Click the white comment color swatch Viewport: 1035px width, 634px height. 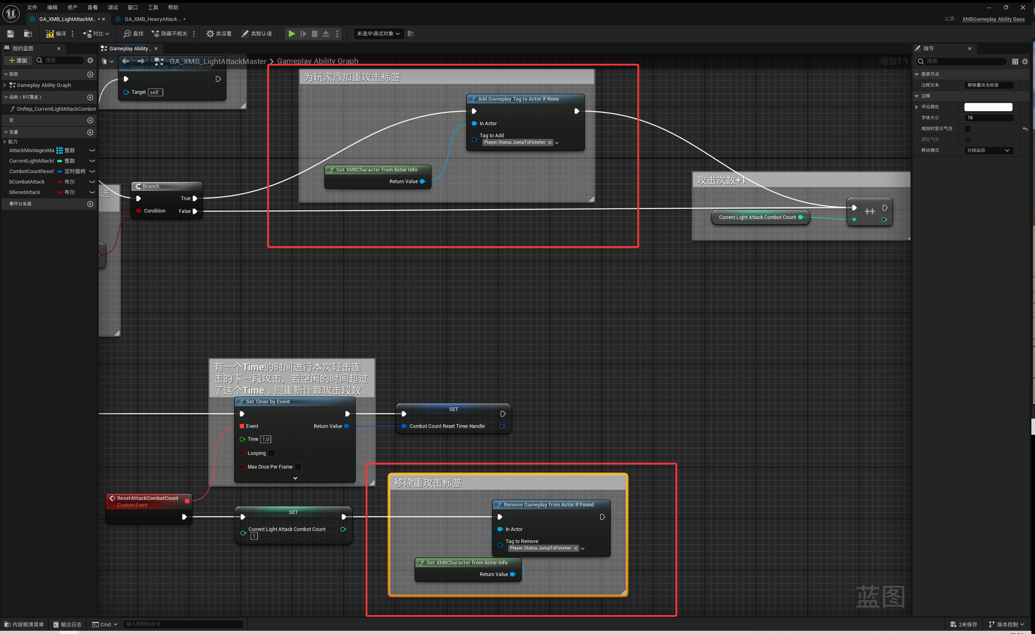[987, 107]
